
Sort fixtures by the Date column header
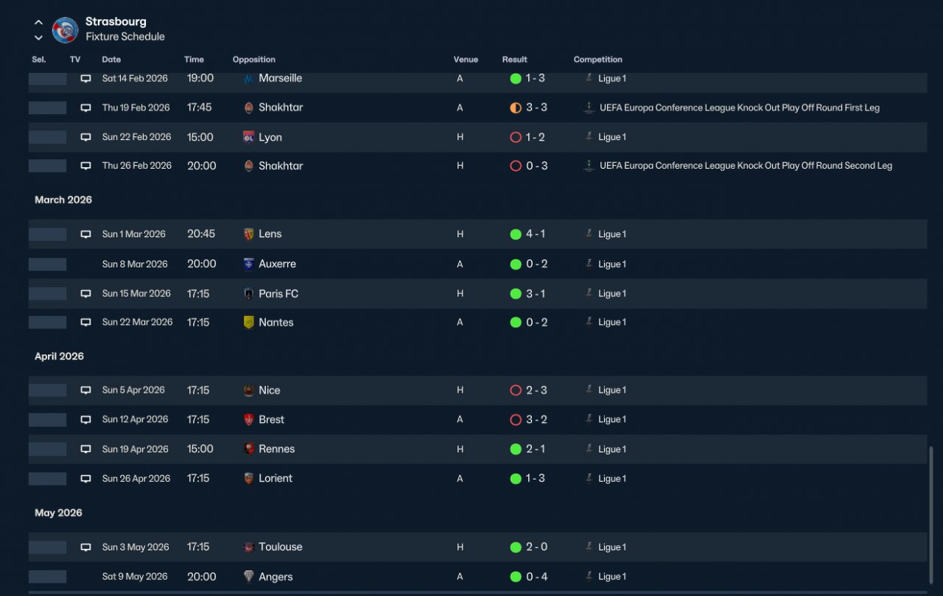(x=111, y=60)
